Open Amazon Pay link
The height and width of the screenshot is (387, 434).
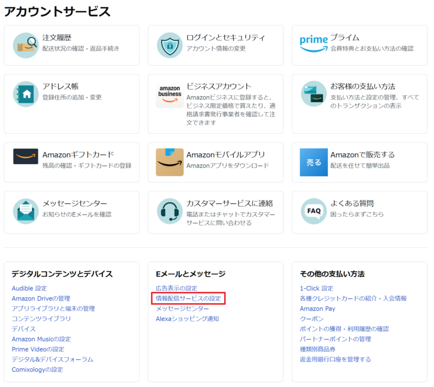point(317,308)
